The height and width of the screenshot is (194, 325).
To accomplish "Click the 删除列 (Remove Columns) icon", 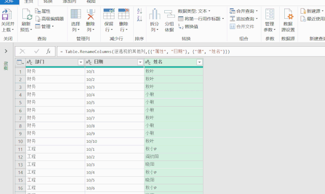I will [x=91, y=14].
